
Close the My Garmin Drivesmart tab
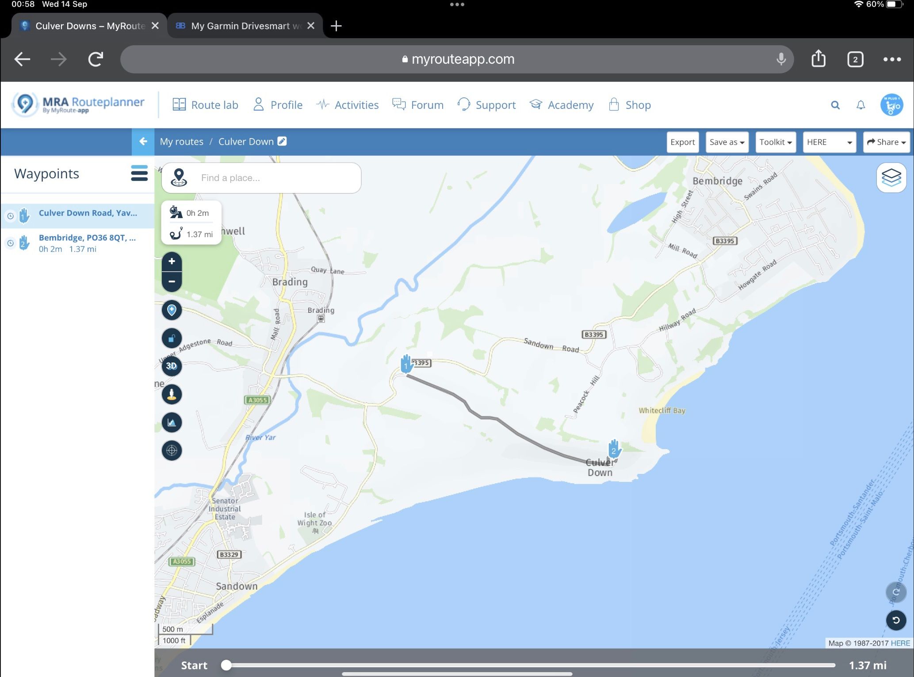311,26
